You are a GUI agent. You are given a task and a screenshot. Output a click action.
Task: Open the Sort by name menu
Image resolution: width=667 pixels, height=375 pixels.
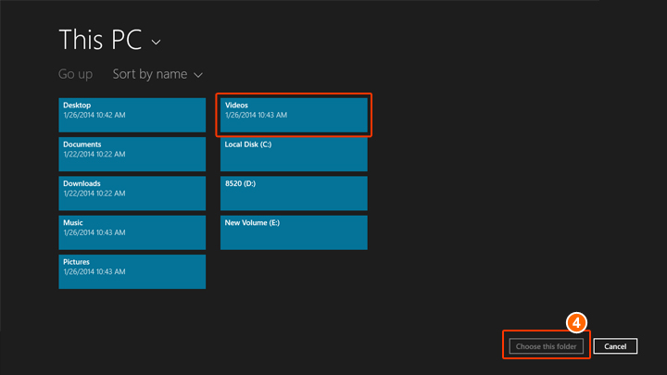click(150, 74)
